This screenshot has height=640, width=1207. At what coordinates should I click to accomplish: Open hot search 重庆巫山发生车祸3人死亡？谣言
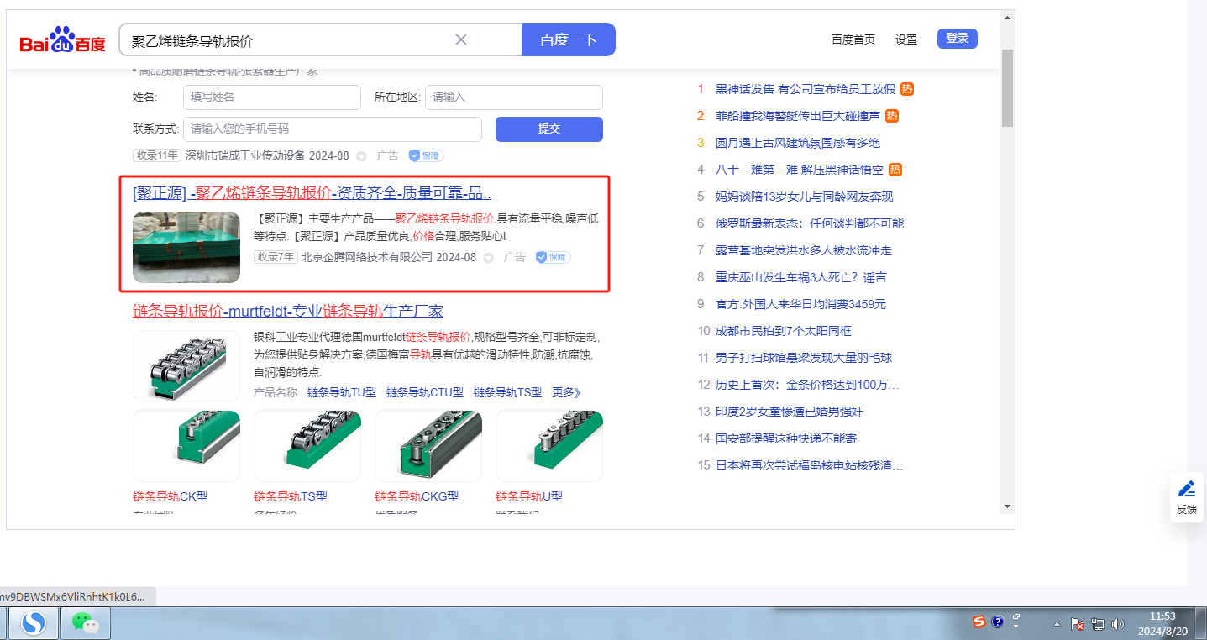(801, 277)
